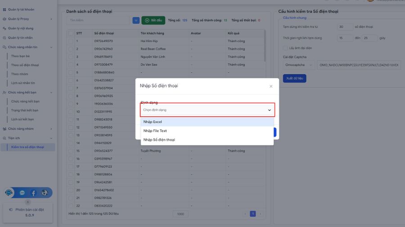Screen dimensions: 405x227
Task: Enable the Lấy ảnh đại diện checkbox
Action: (285, 48)
